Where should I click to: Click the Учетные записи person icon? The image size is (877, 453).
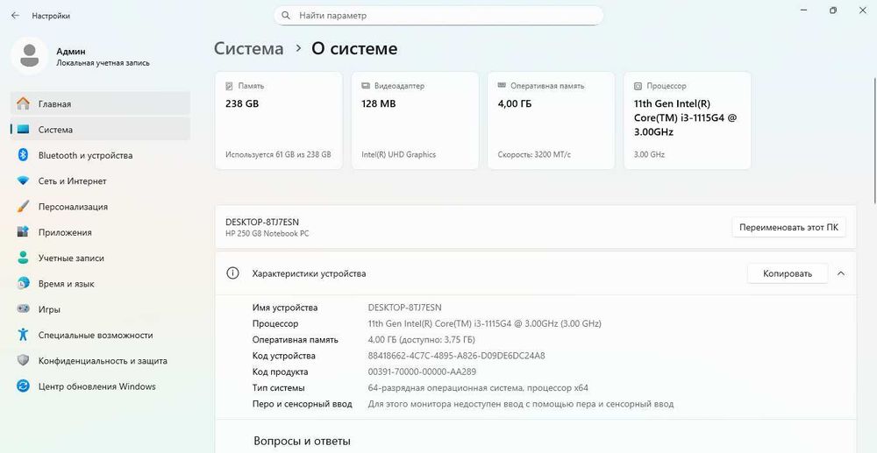coord(24,258)
